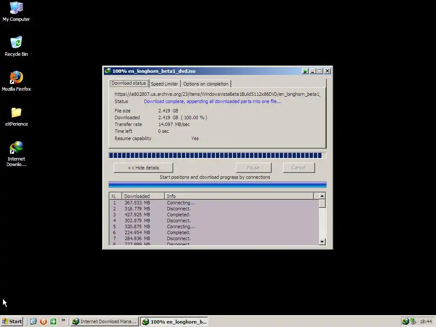This screenshot has height=327, width=436.
Task: Click the Cancel button
Action: [298, 168]
